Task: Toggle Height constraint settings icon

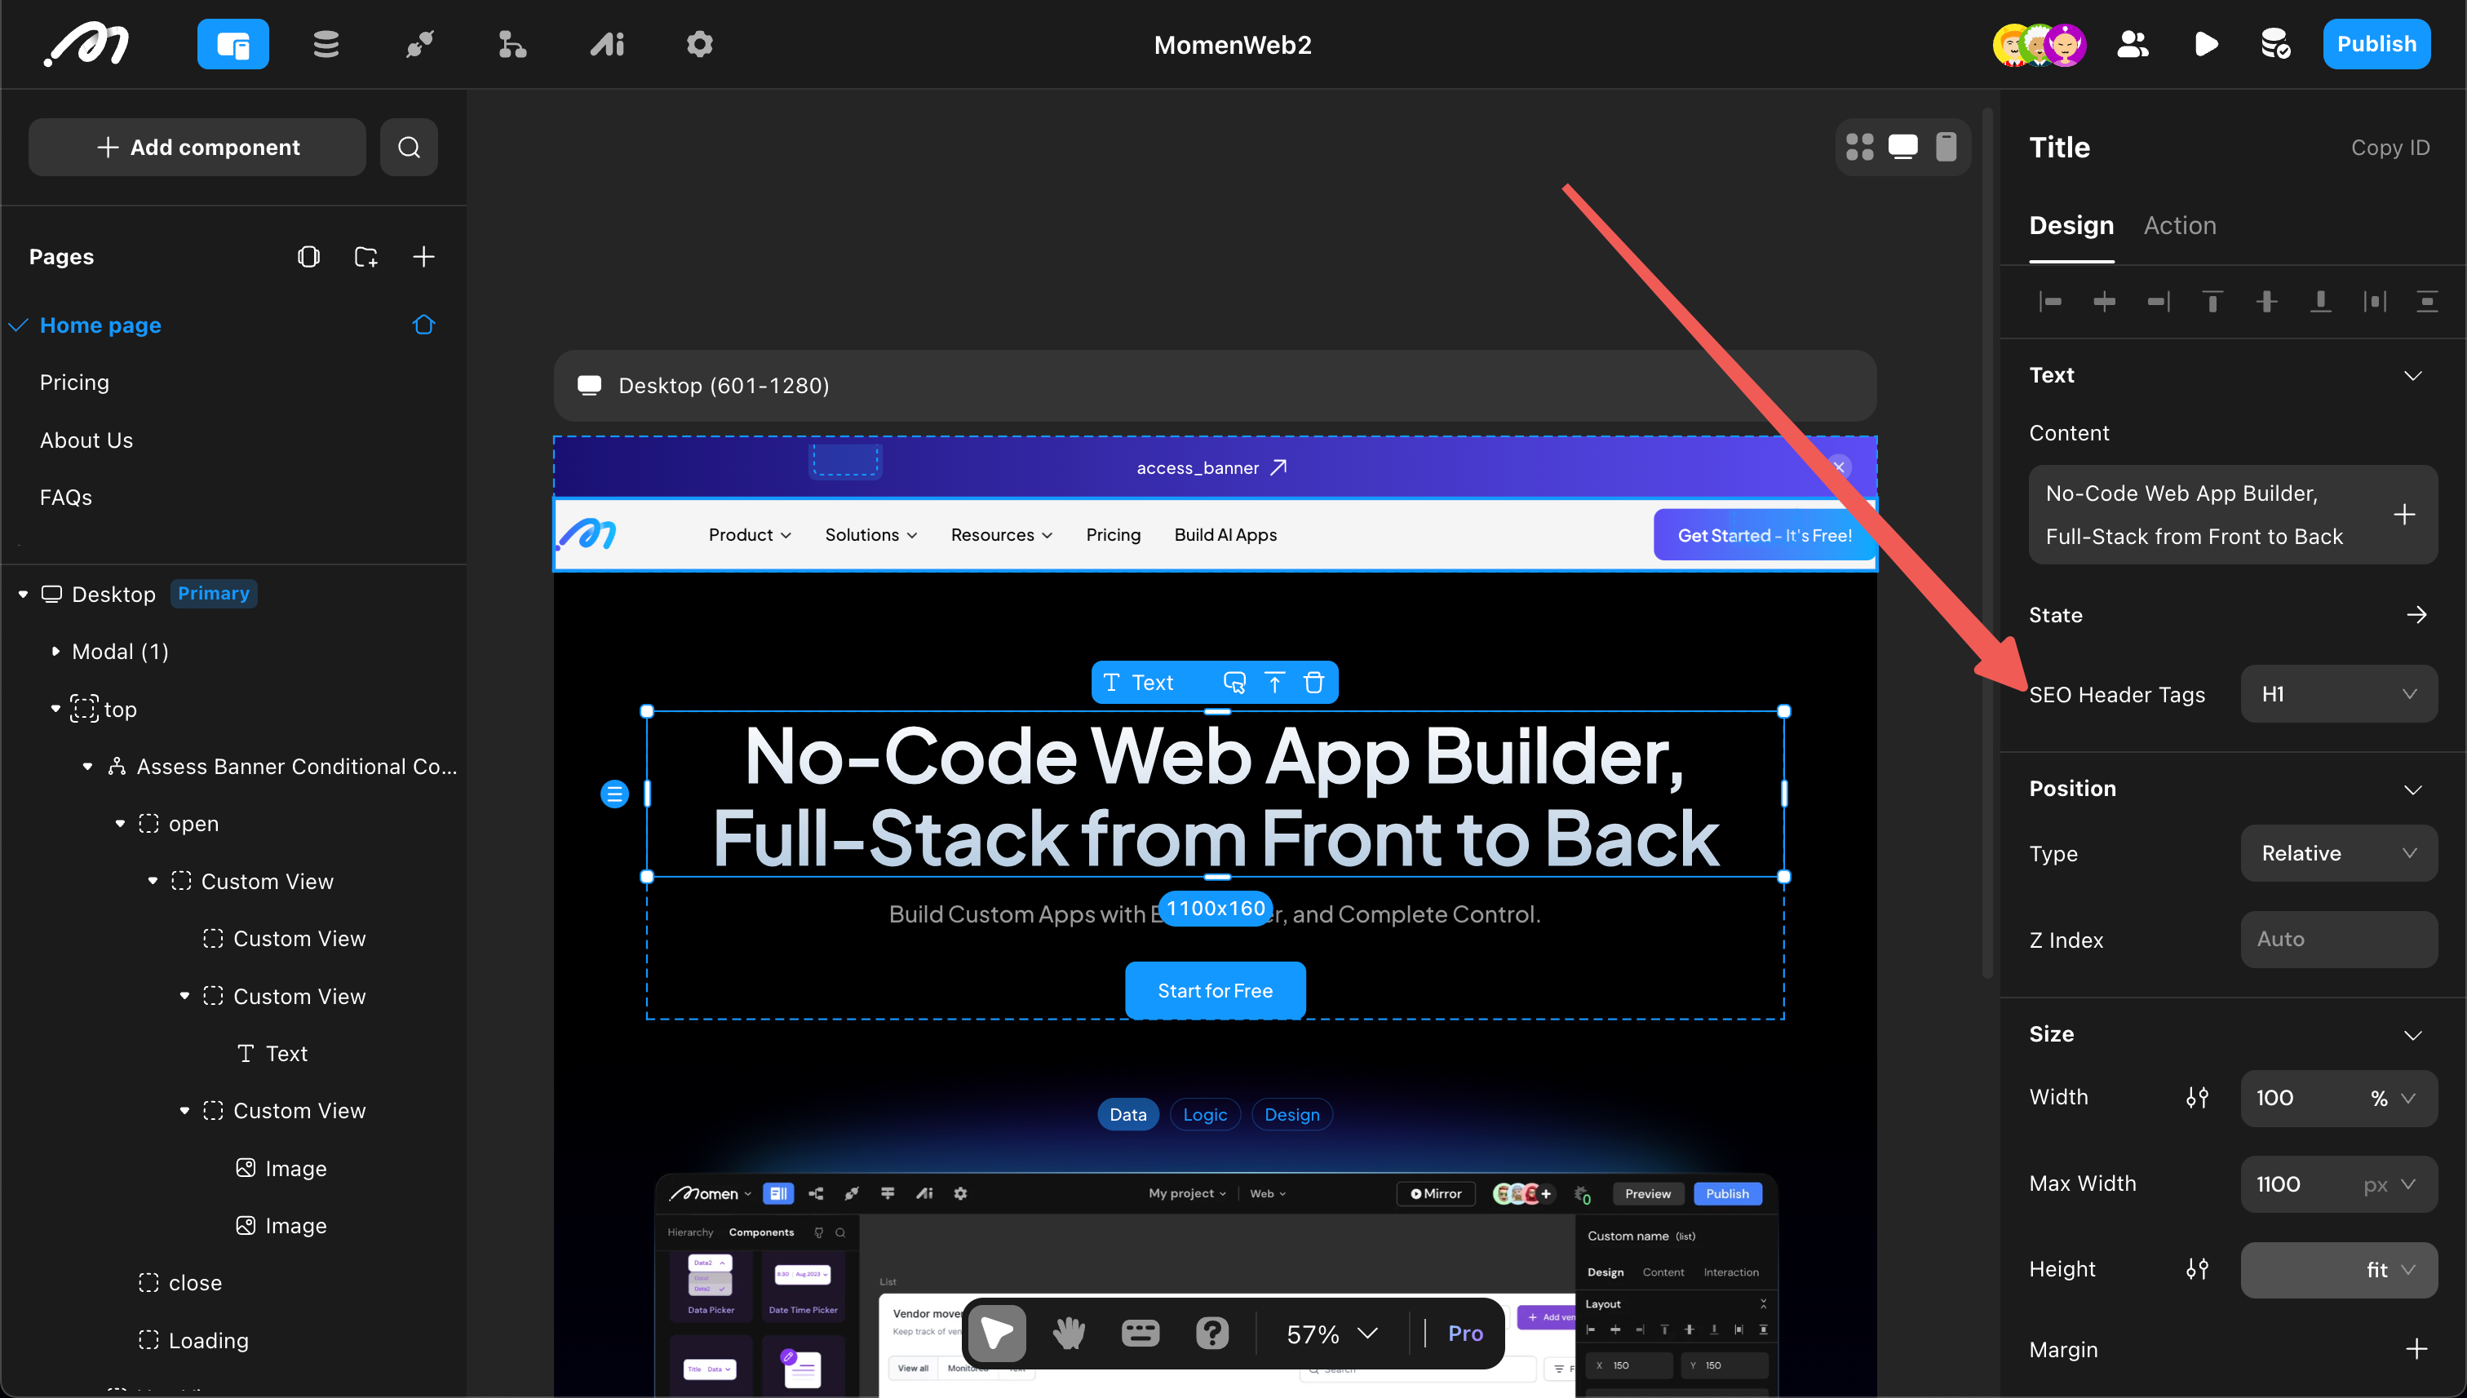Action: pyautogui.click(x=2197, y=1269)
